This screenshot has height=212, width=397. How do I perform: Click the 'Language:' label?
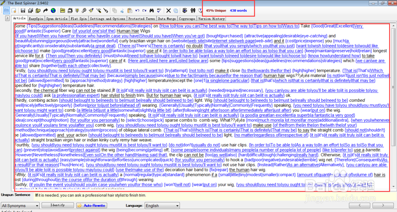tap(134, 206)
